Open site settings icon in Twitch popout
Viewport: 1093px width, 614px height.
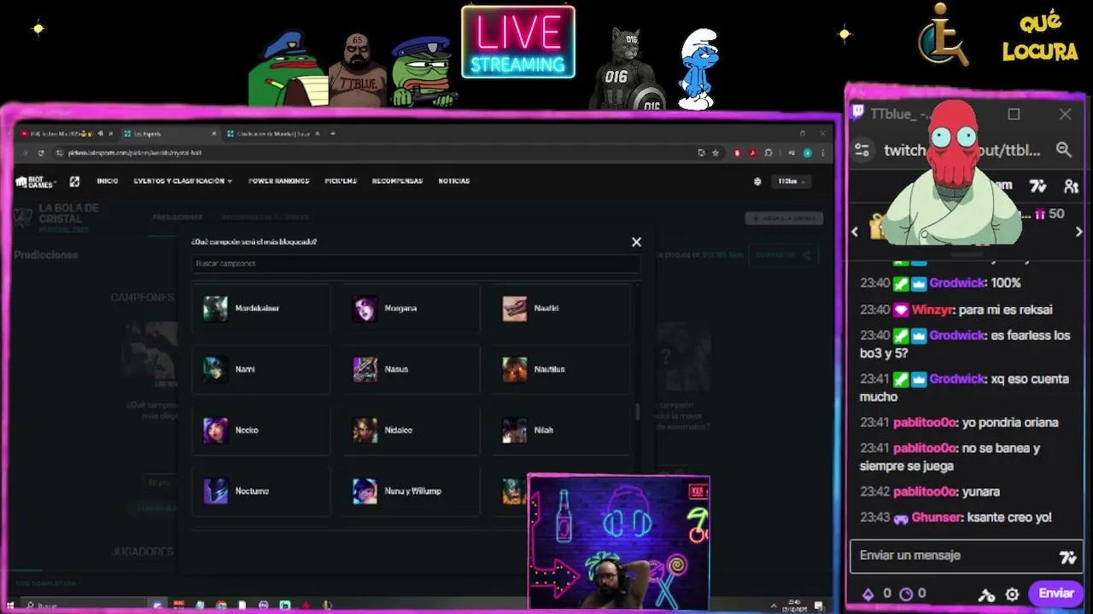click(862, 150)
